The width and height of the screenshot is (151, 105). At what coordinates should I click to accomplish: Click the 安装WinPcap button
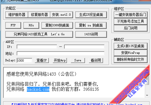tap(131, 53)
